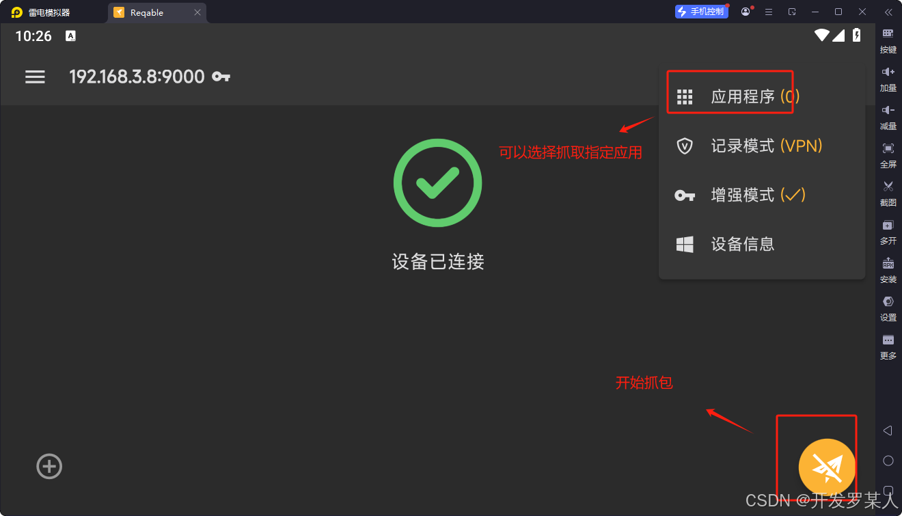This screenshot has height=516, width=902.
Task: Open the hamburger navigation menu
Action: [x=35, y=77]
